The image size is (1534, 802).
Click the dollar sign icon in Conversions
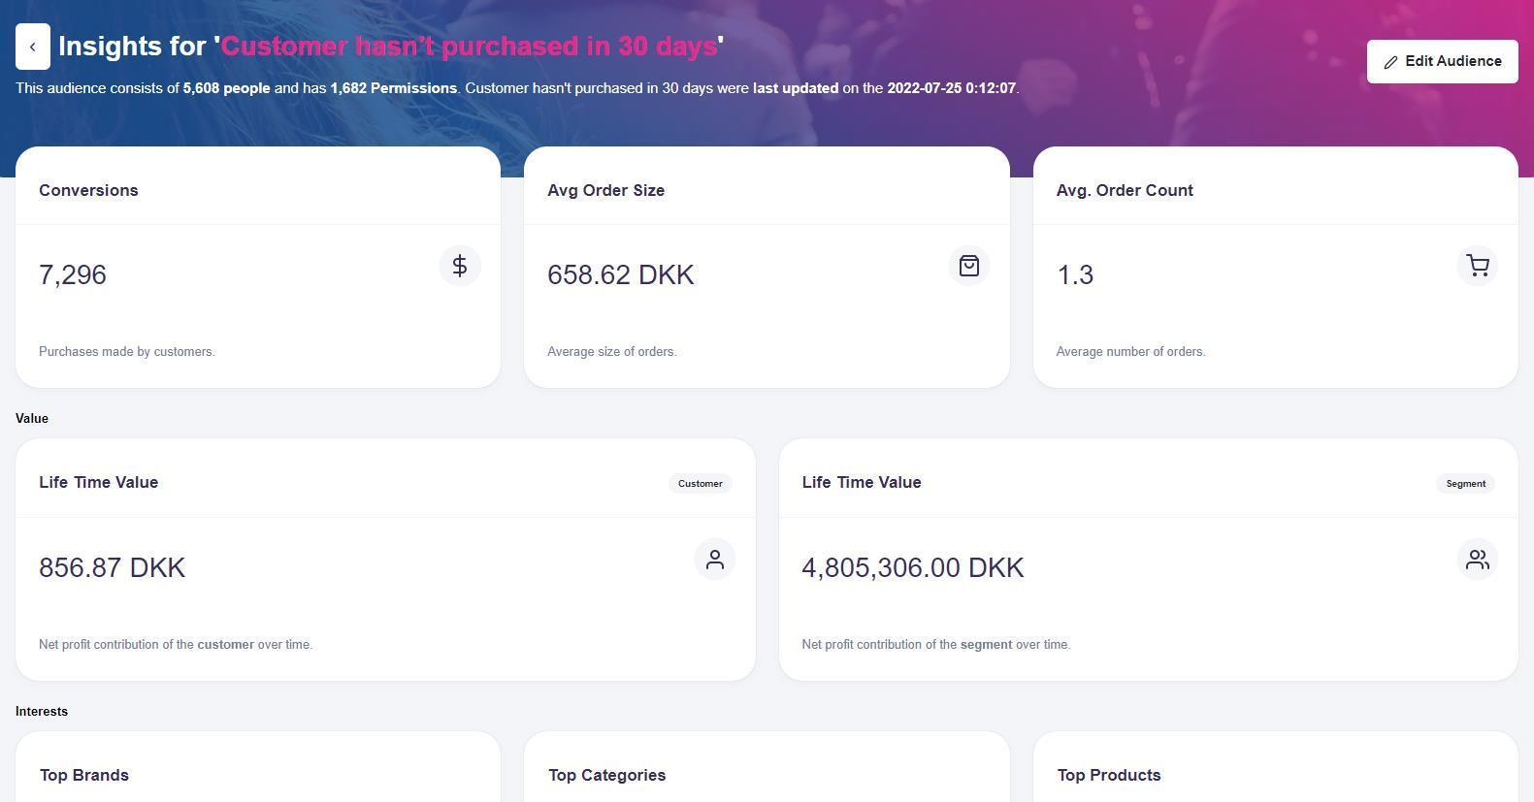[460, 266]
